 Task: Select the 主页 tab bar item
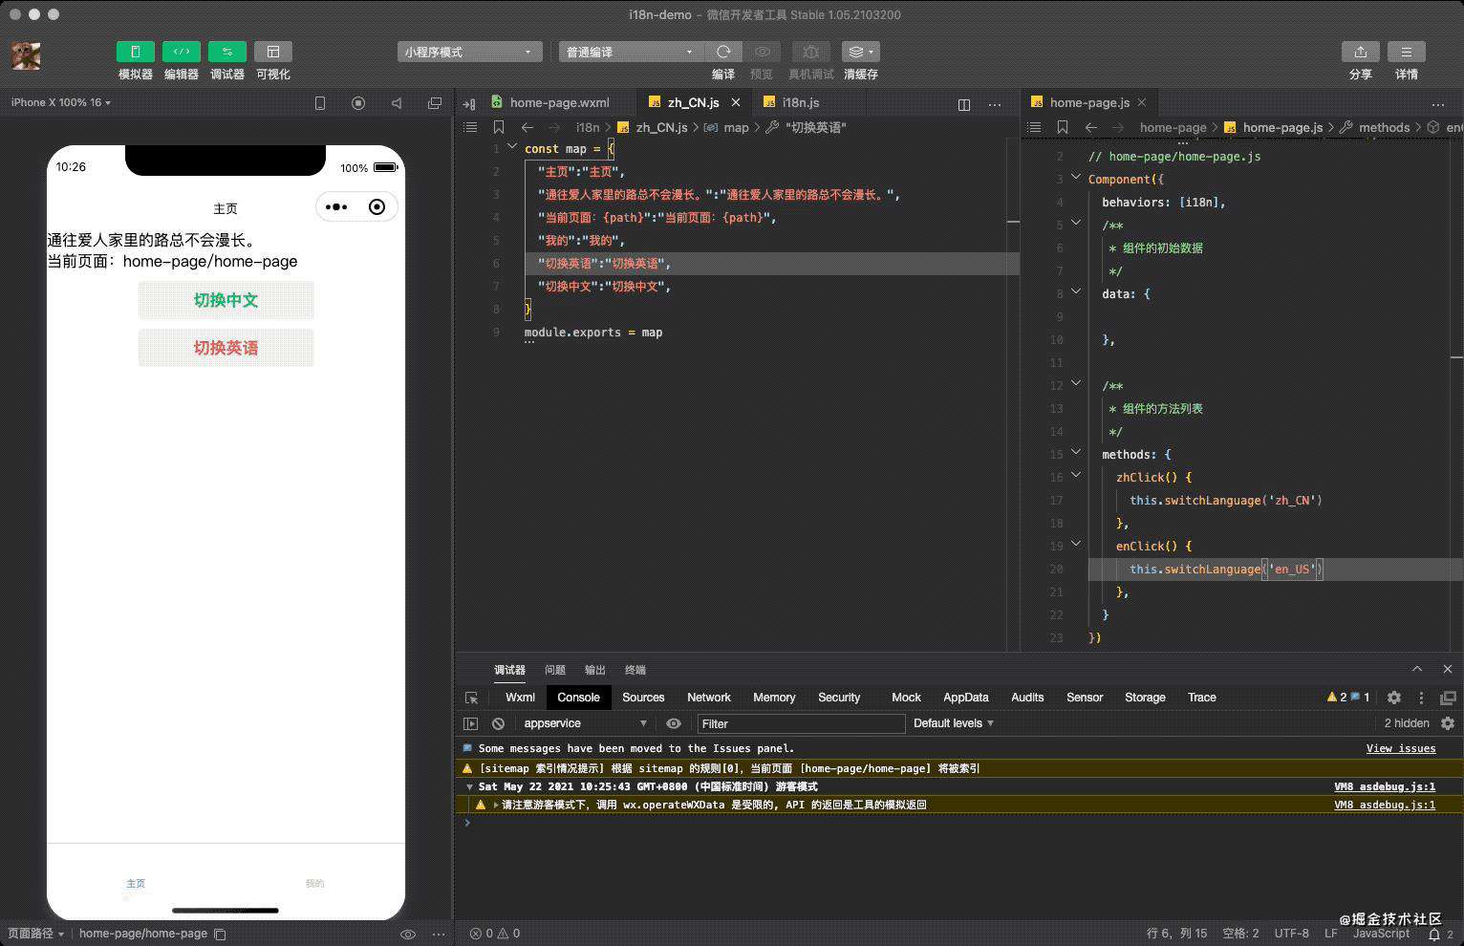[x=136, y=883]
